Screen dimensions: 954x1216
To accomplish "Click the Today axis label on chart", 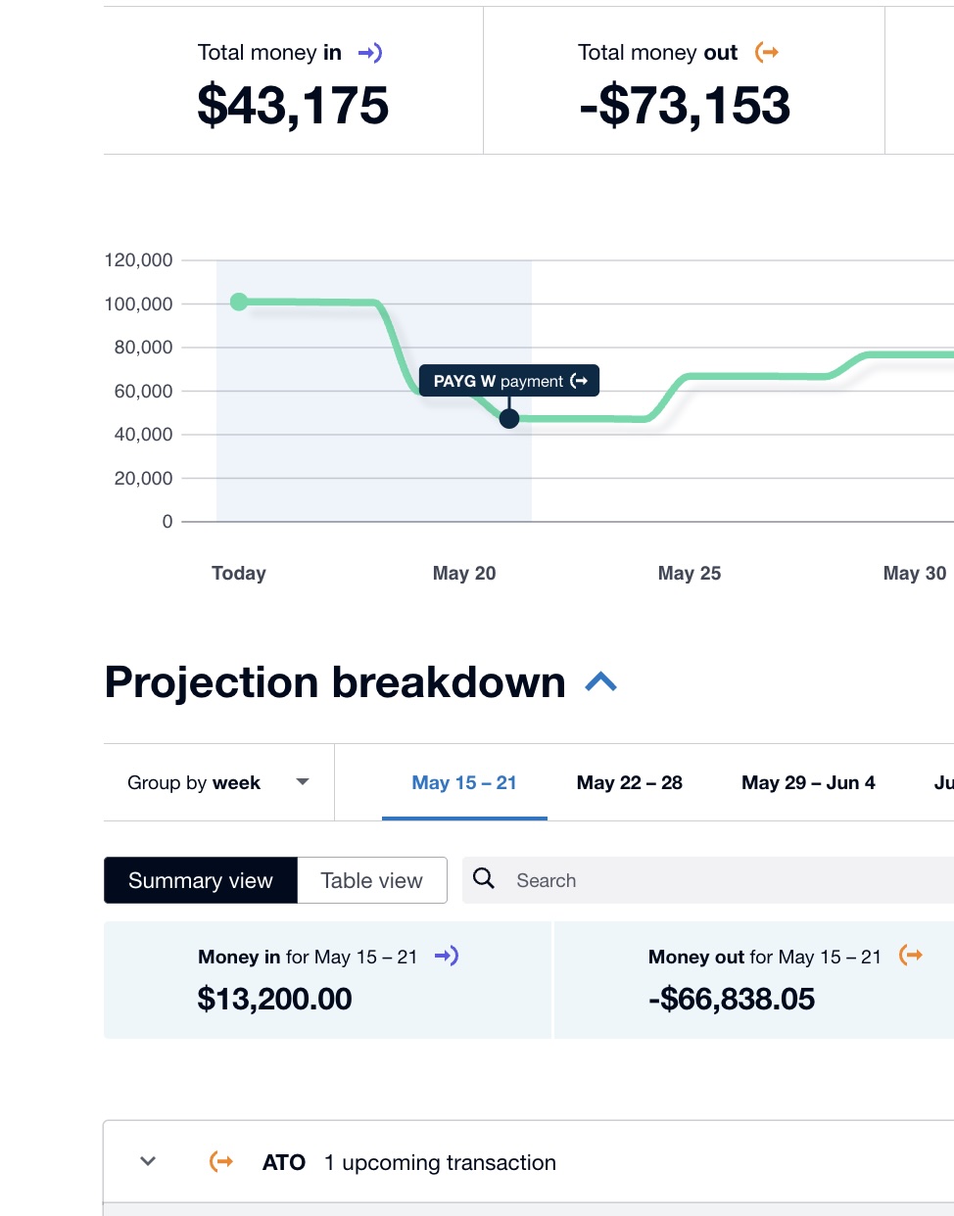I will [x=239, y=573].
